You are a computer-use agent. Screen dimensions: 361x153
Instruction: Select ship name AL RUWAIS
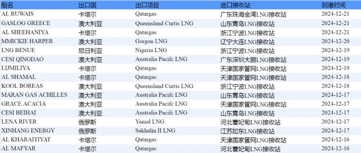tap(17, 14)
